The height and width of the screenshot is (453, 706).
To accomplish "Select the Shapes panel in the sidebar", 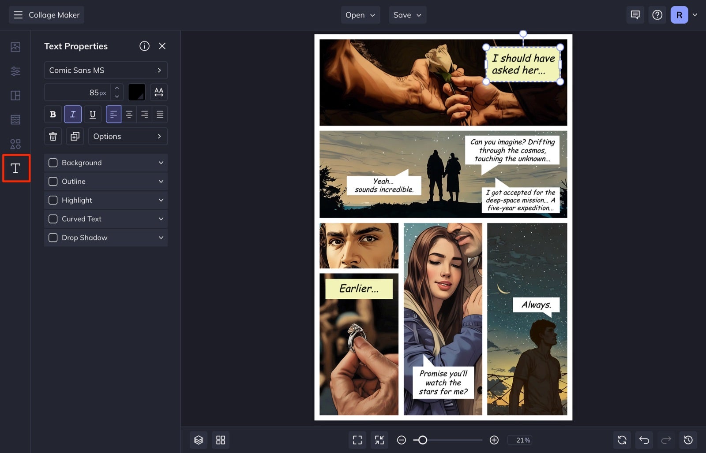I will coord(15,144).
